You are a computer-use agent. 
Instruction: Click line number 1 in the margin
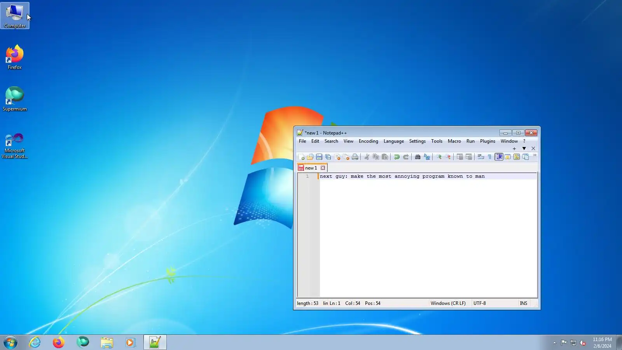(307, 177)
